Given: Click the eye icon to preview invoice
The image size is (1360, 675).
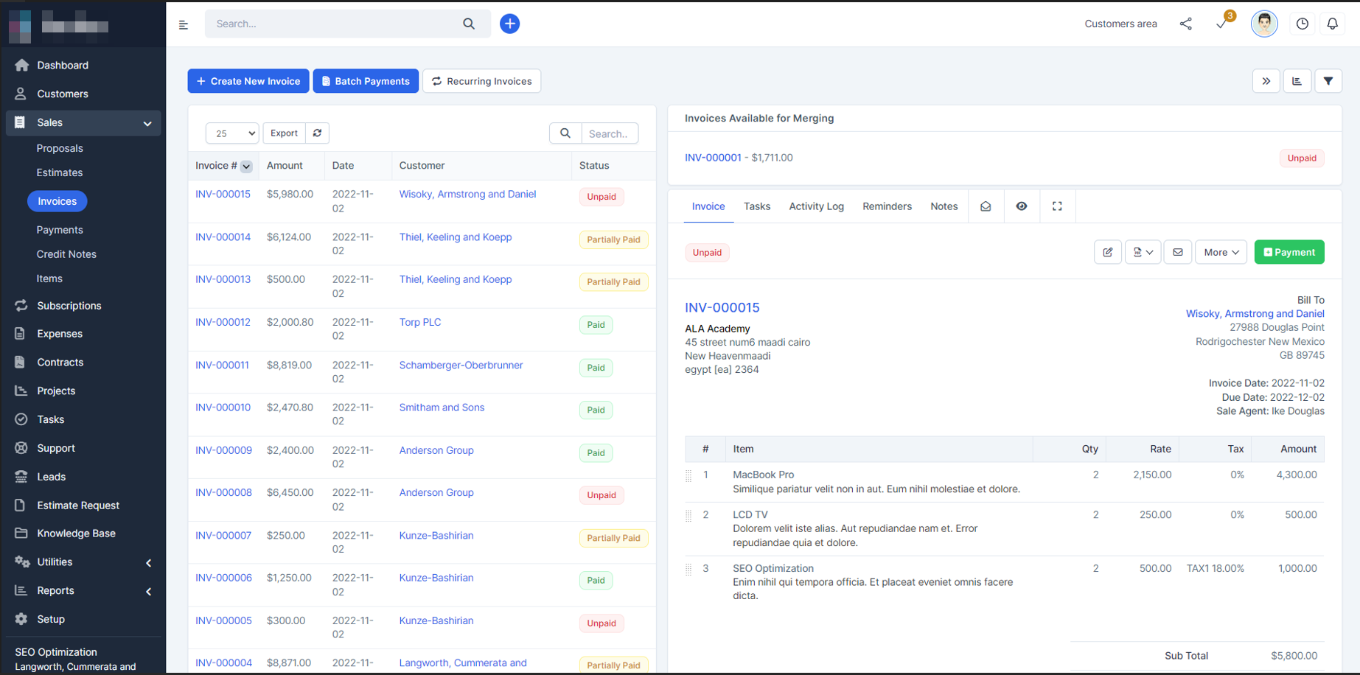Looking at the screenshot, I should 1021,206.
